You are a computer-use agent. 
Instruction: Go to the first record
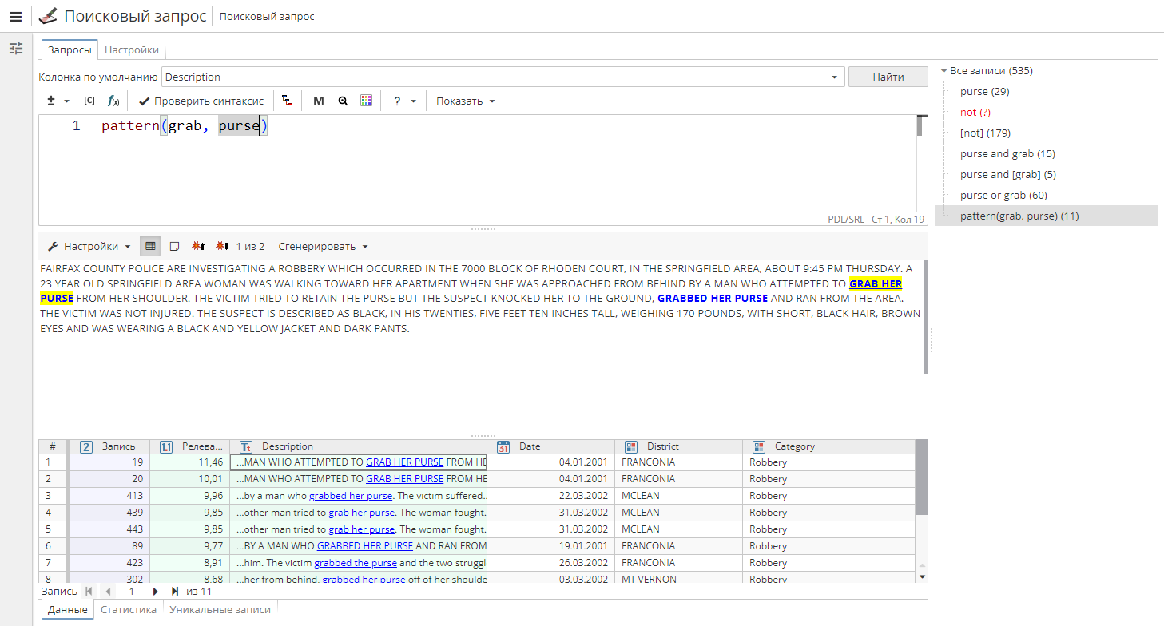click(88, 592)
